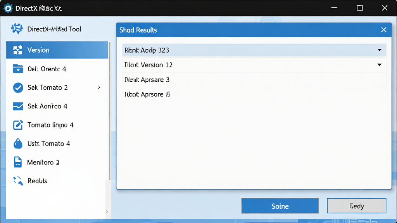The height and width of the screenshot is (223, 397).
Task: Click the document icon beside Menitoro 2
Action: tap(18, 162)
